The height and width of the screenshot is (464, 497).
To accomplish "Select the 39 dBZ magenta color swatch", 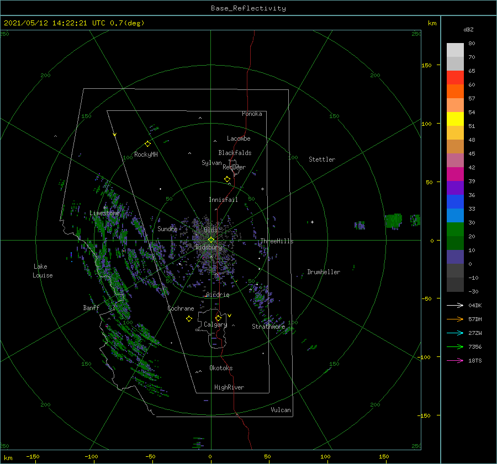I will click(455, 174).
